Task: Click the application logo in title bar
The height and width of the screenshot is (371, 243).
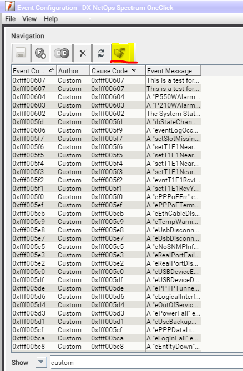Action: (9, 7)
